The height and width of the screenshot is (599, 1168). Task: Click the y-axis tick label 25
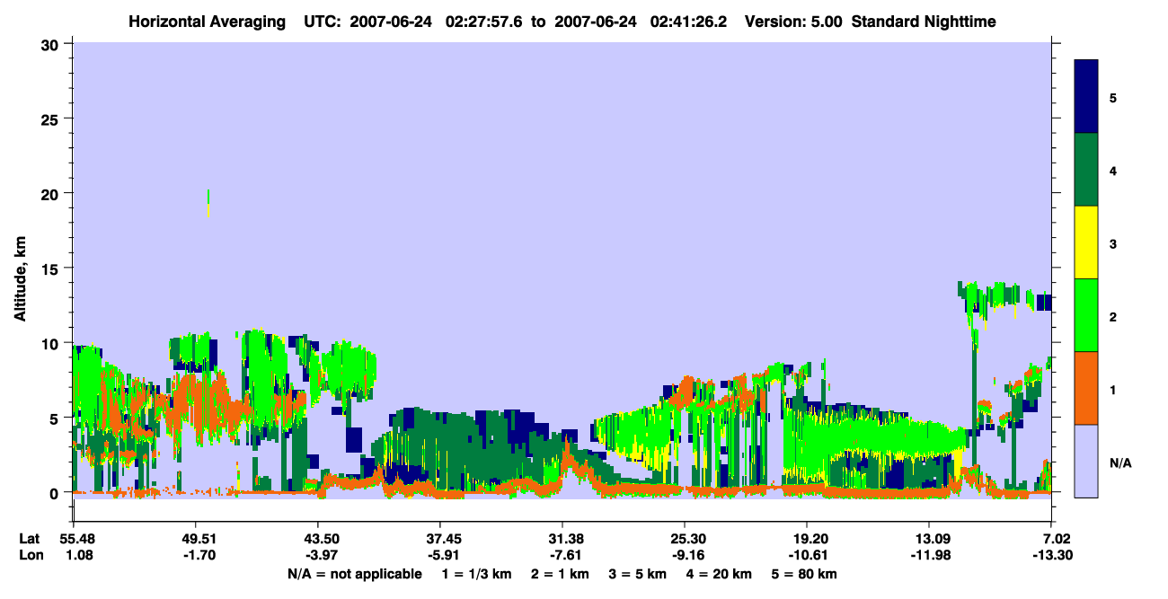[52, 119]
